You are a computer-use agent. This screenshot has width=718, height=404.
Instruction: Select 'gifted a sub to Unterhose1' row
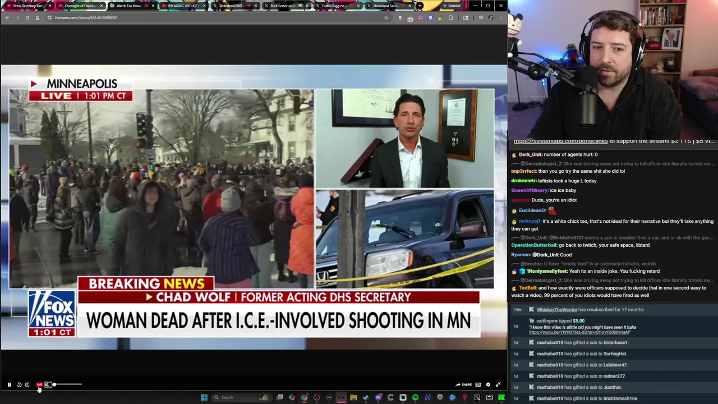(x=614, y=342)
